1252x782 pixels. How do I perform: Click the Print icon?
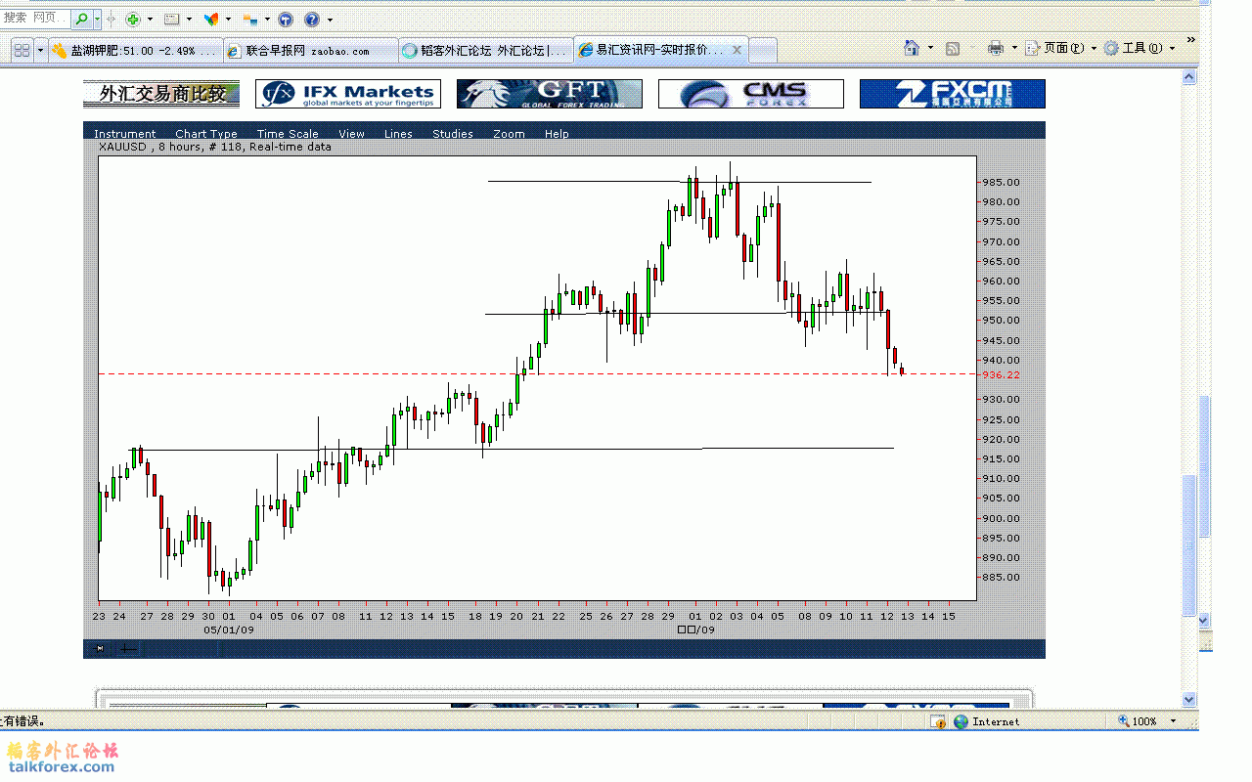[996, 48]
